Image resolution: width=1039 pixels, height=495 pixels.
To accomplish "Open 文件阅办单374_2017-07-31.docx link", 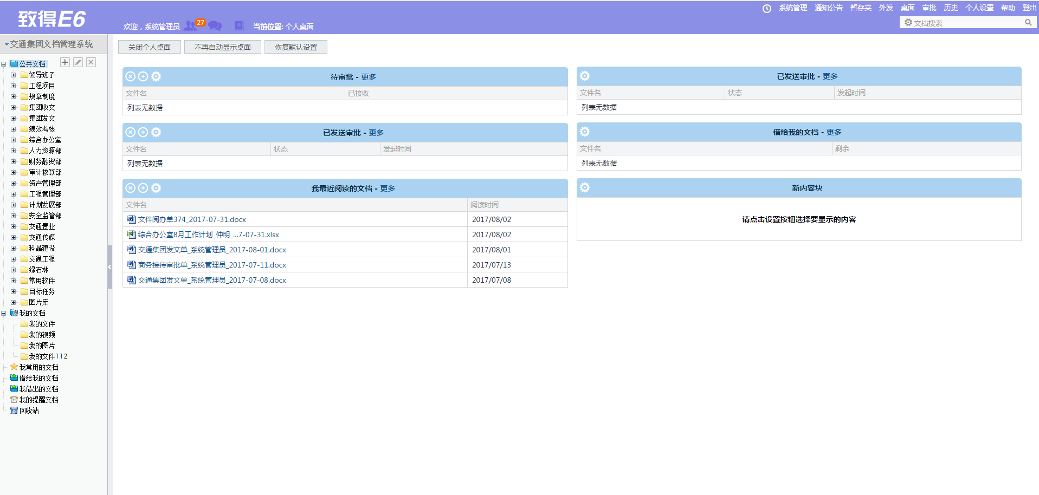I will 192,219.
